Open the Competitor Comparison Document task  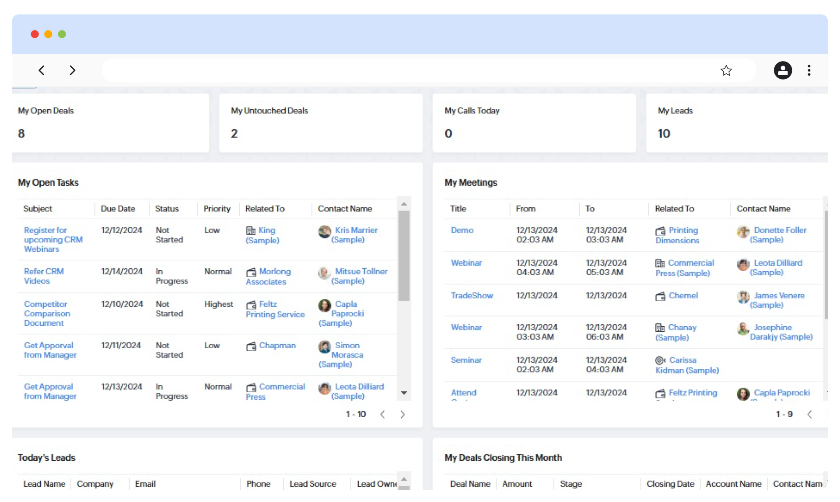pos(46,313)
